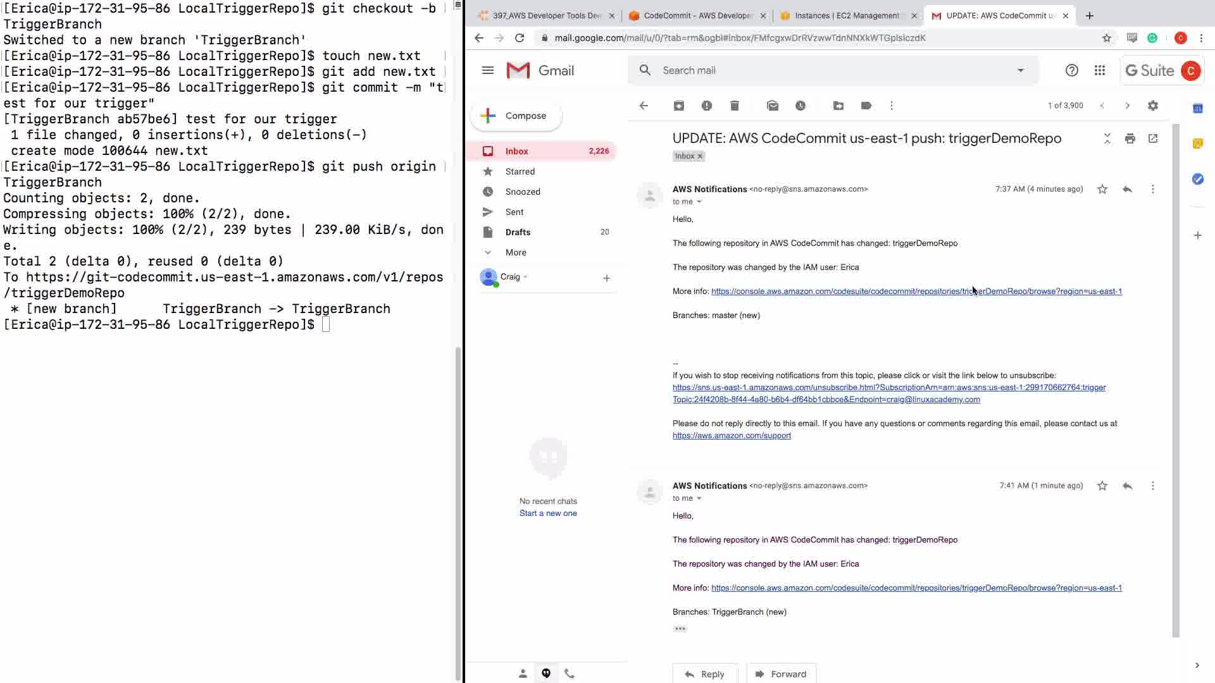Screen dimensions: 1215x683
Task: Open the Starred folder
Action: tap(520, 171)
